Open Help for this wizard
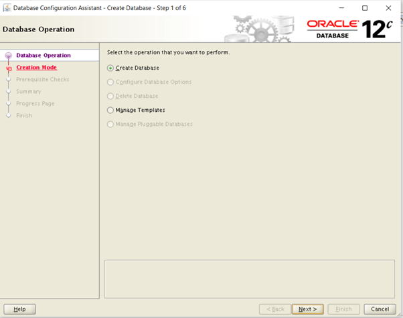This screenshot has width=403, height=318. [19, 309]
